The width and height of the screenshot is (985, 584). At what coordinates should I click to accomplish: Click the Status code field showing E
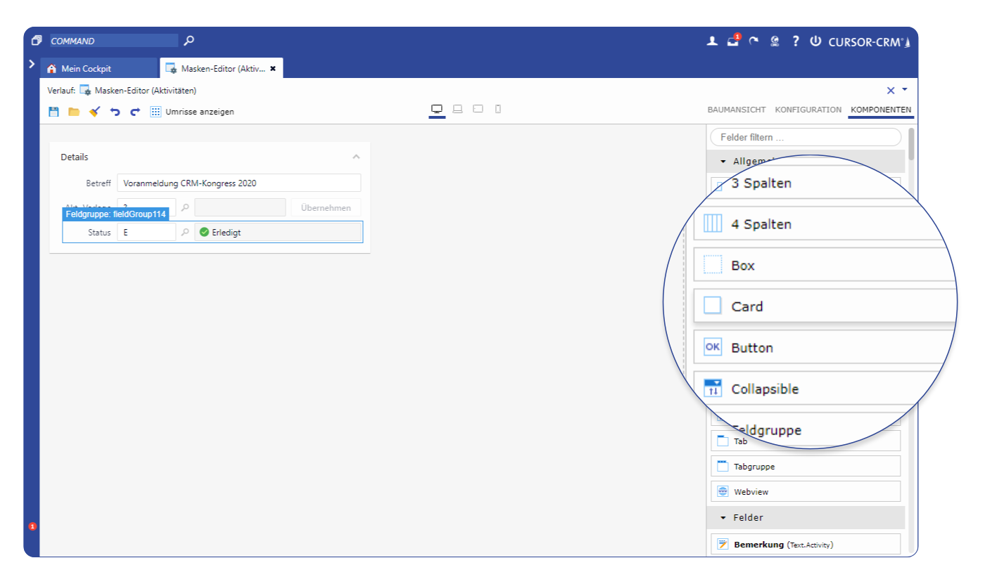click(x=146, y=232)
